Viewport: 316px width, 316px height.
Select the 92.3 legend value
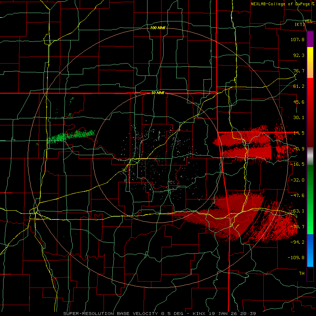pyautogui.click(x=299, y=55)
